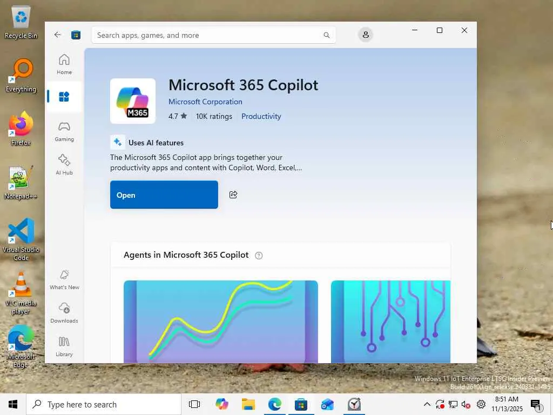Click the Microsoft 365 Copilot title text
Screen dimensions: 553x415
point(244,85)
